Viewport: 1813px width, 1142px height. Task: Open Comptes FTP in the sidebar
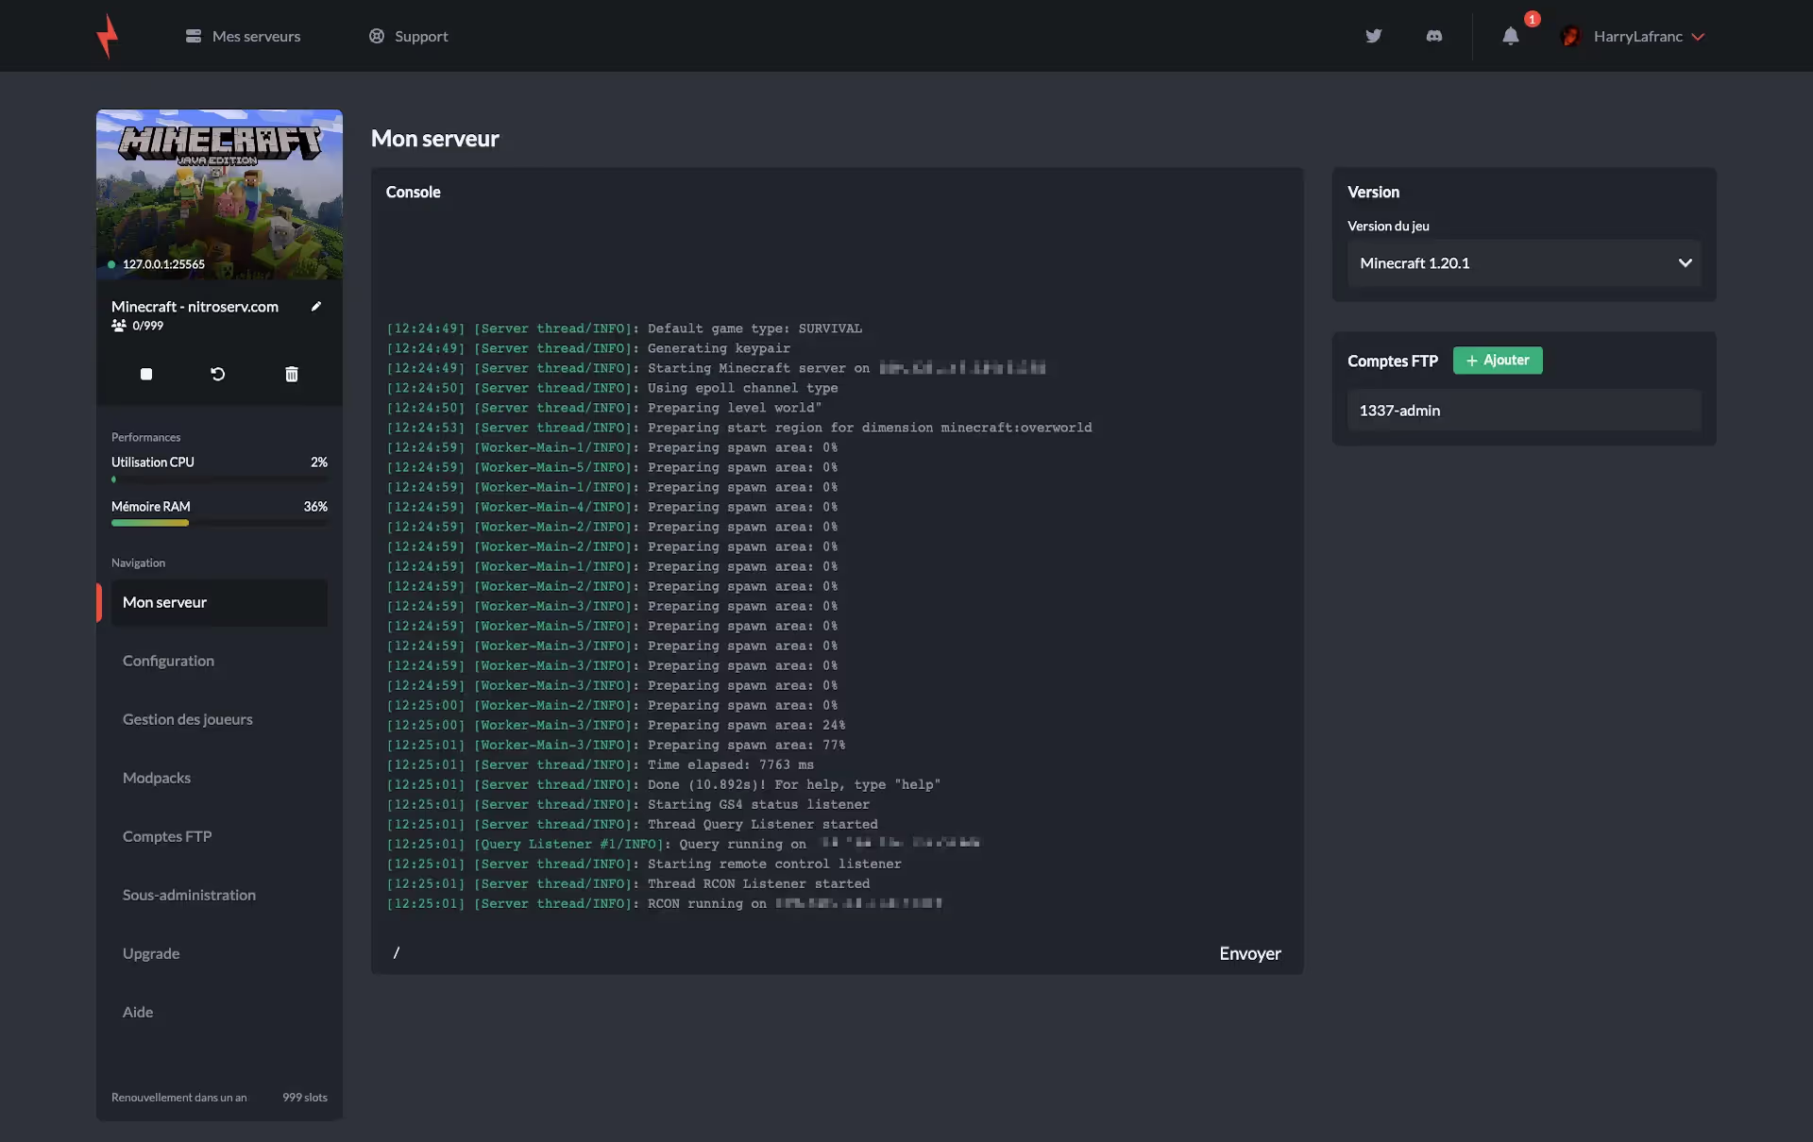coord(167,836)
